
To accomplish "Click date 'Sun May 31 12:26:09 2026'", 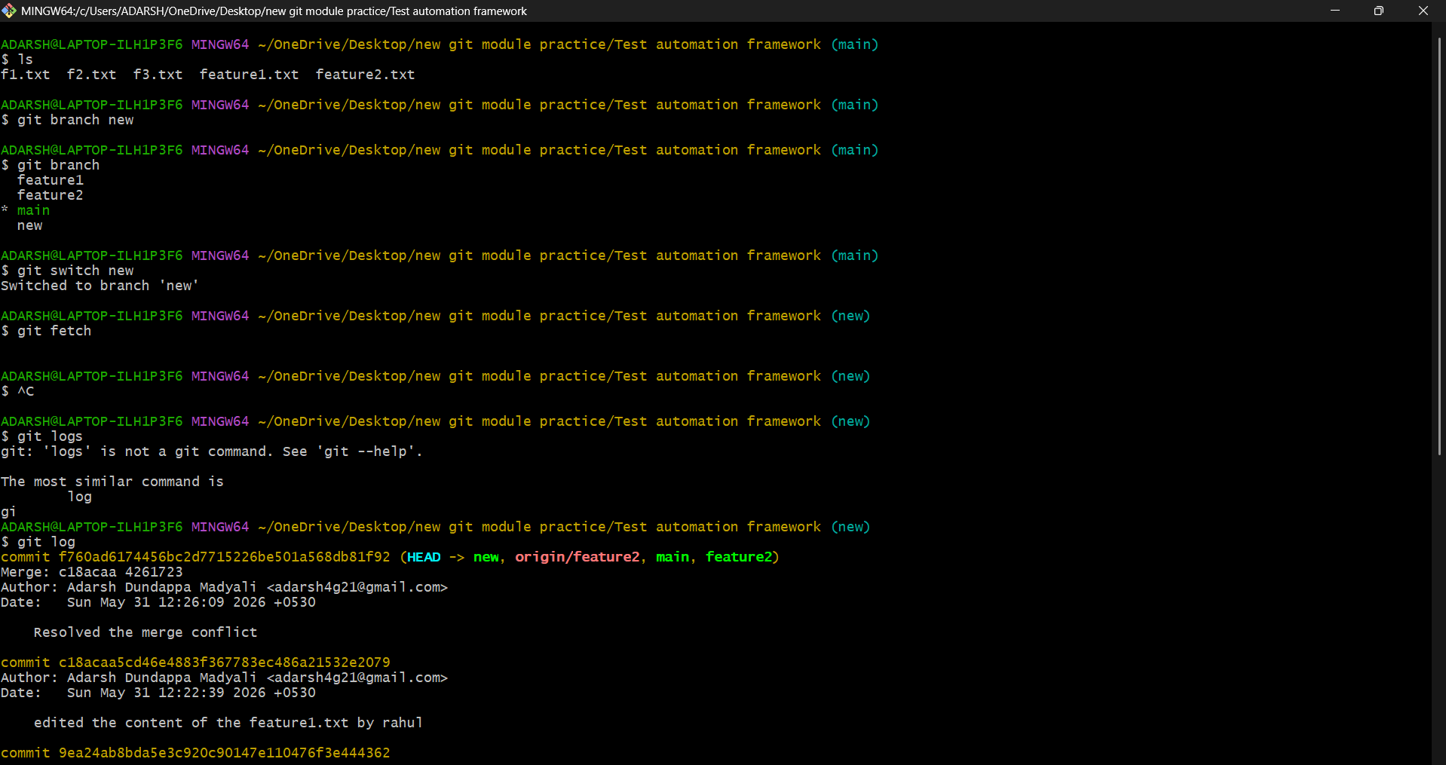I will 166,602.
